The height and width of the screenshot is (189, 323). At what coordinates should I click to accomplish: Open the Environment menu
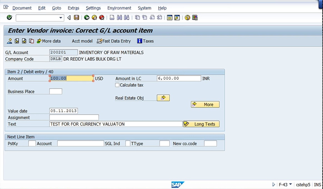click(119, 8)
